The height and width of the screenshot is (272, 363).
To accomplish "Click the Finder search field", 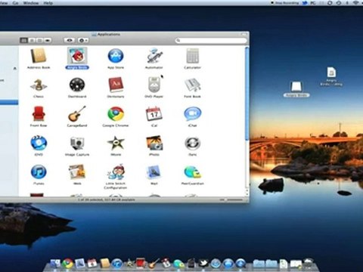I will pyautogui.click(x=211, y=41).
